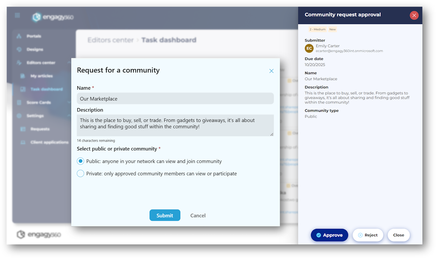Select the Private community radio option
Viewport: 436px width, 258px height.
pyautogui.click(x=80, y=173)
